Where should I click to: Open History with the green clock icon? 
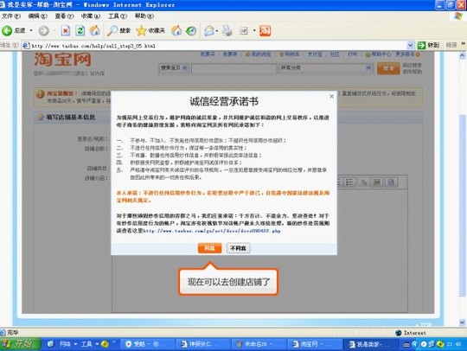click(191, 30)
